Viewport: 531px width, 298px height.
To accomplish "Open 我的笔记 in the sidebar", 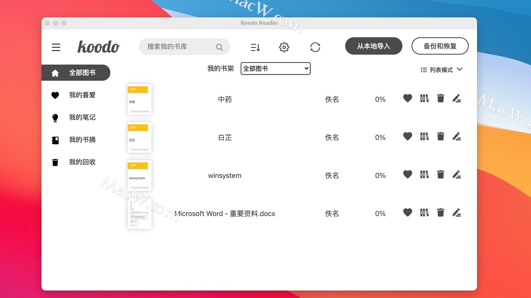I will (74, 117).
